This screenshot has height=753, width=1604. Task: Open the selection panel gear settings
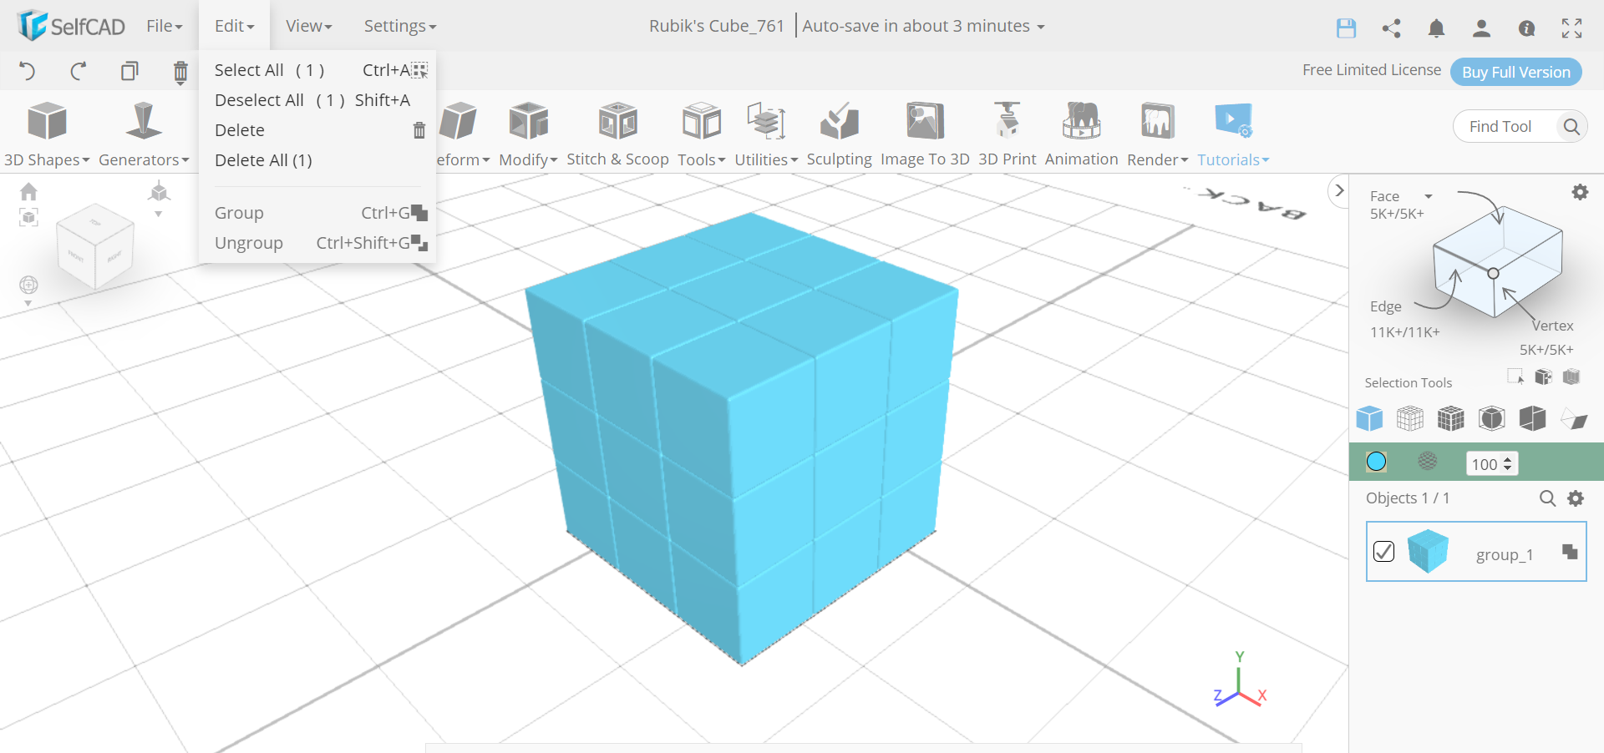(x=1581, y=192)
